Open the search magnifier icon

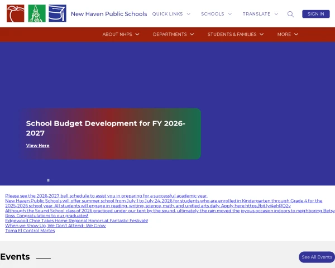pyautogui.click(x=290, y=14)
